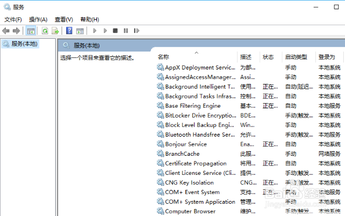Open the Help question mark icon
Screen dimensions: 345x216
click(x=69, y=31)
